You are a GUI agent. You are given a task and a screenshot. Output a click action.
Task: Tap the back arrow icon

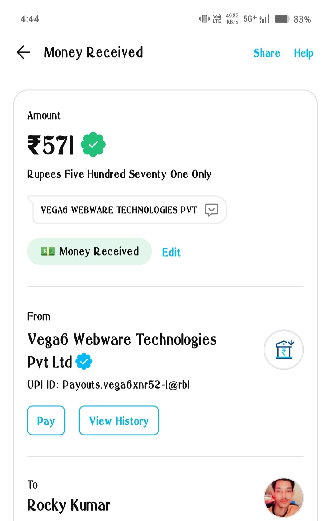[x=24, y=52]
